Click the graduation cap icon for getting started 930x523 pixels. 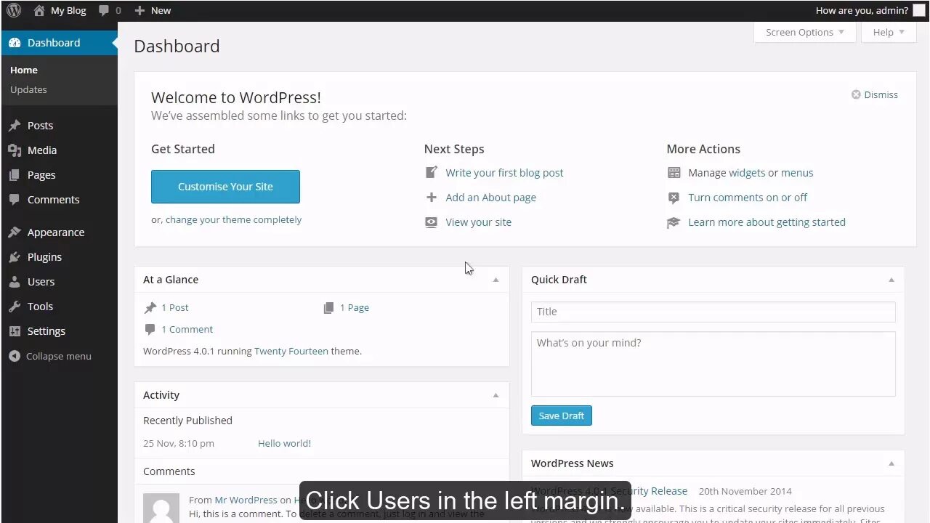click(674, 222)
